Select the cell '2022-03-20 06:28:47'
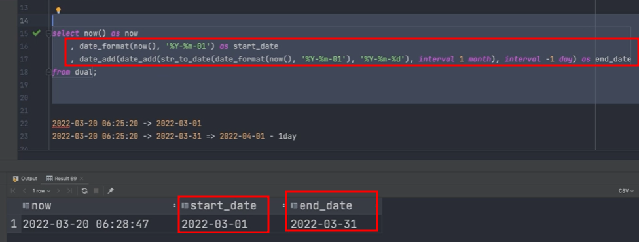Screen dimensions: 639x242 pos(86,224)
